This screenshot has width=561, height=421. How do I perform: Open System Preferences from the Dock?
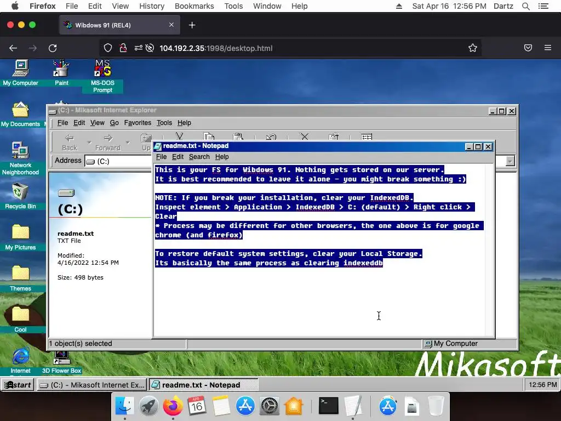(x=269, y=406)
